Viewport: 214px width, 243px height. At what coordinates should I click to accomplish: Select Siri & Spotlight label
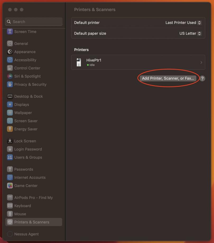(x=27, y=76)
